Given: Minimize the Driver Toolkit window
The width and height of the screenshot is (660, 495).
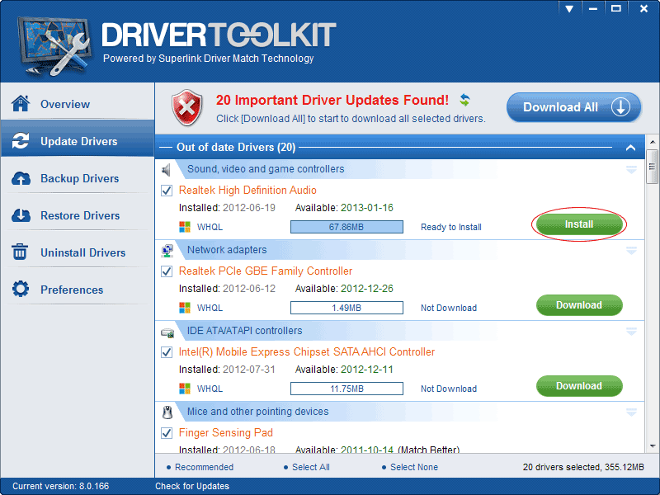Looking at the screenshot, I should pyautogui.click(x=593, y=8).
